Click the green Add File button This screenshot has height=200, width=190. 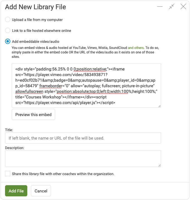point(16,191)
